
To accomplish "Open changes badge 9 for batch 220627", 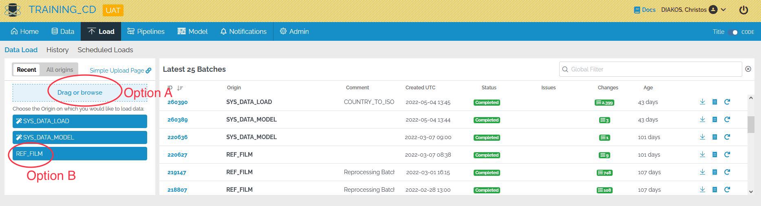I will (x=604, y=155).
